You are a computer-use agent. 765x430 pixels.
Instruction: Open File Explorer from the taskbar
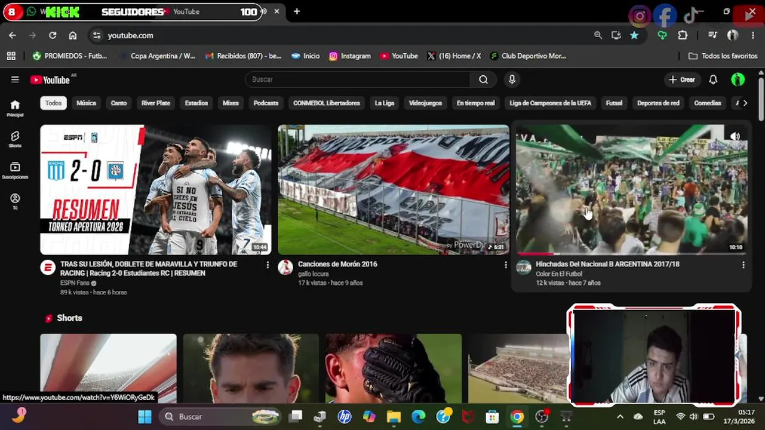(394, 417)
